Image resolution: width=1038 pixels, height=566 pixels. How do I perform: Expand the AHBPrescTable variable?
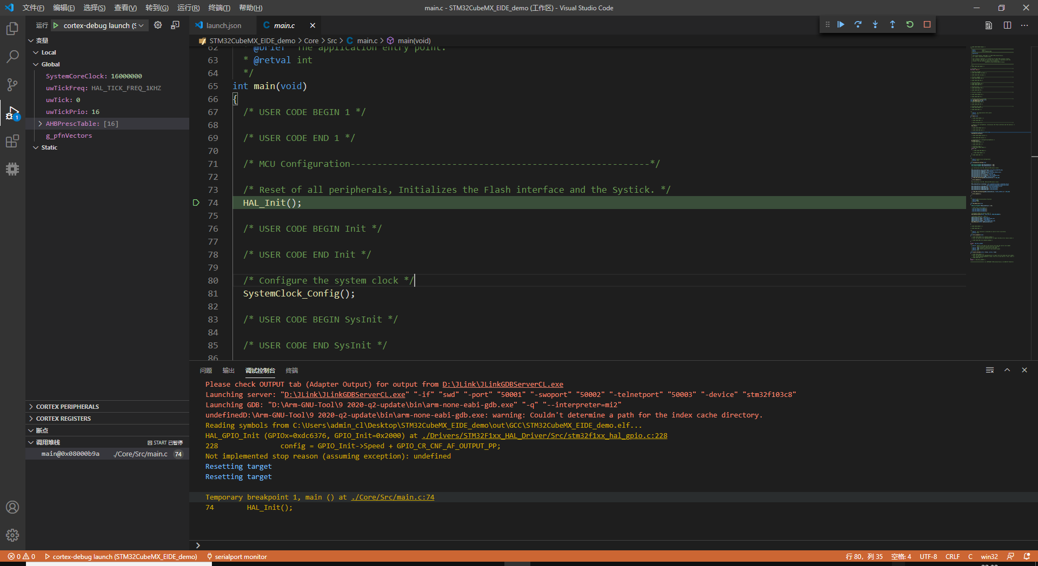point(39,123)
